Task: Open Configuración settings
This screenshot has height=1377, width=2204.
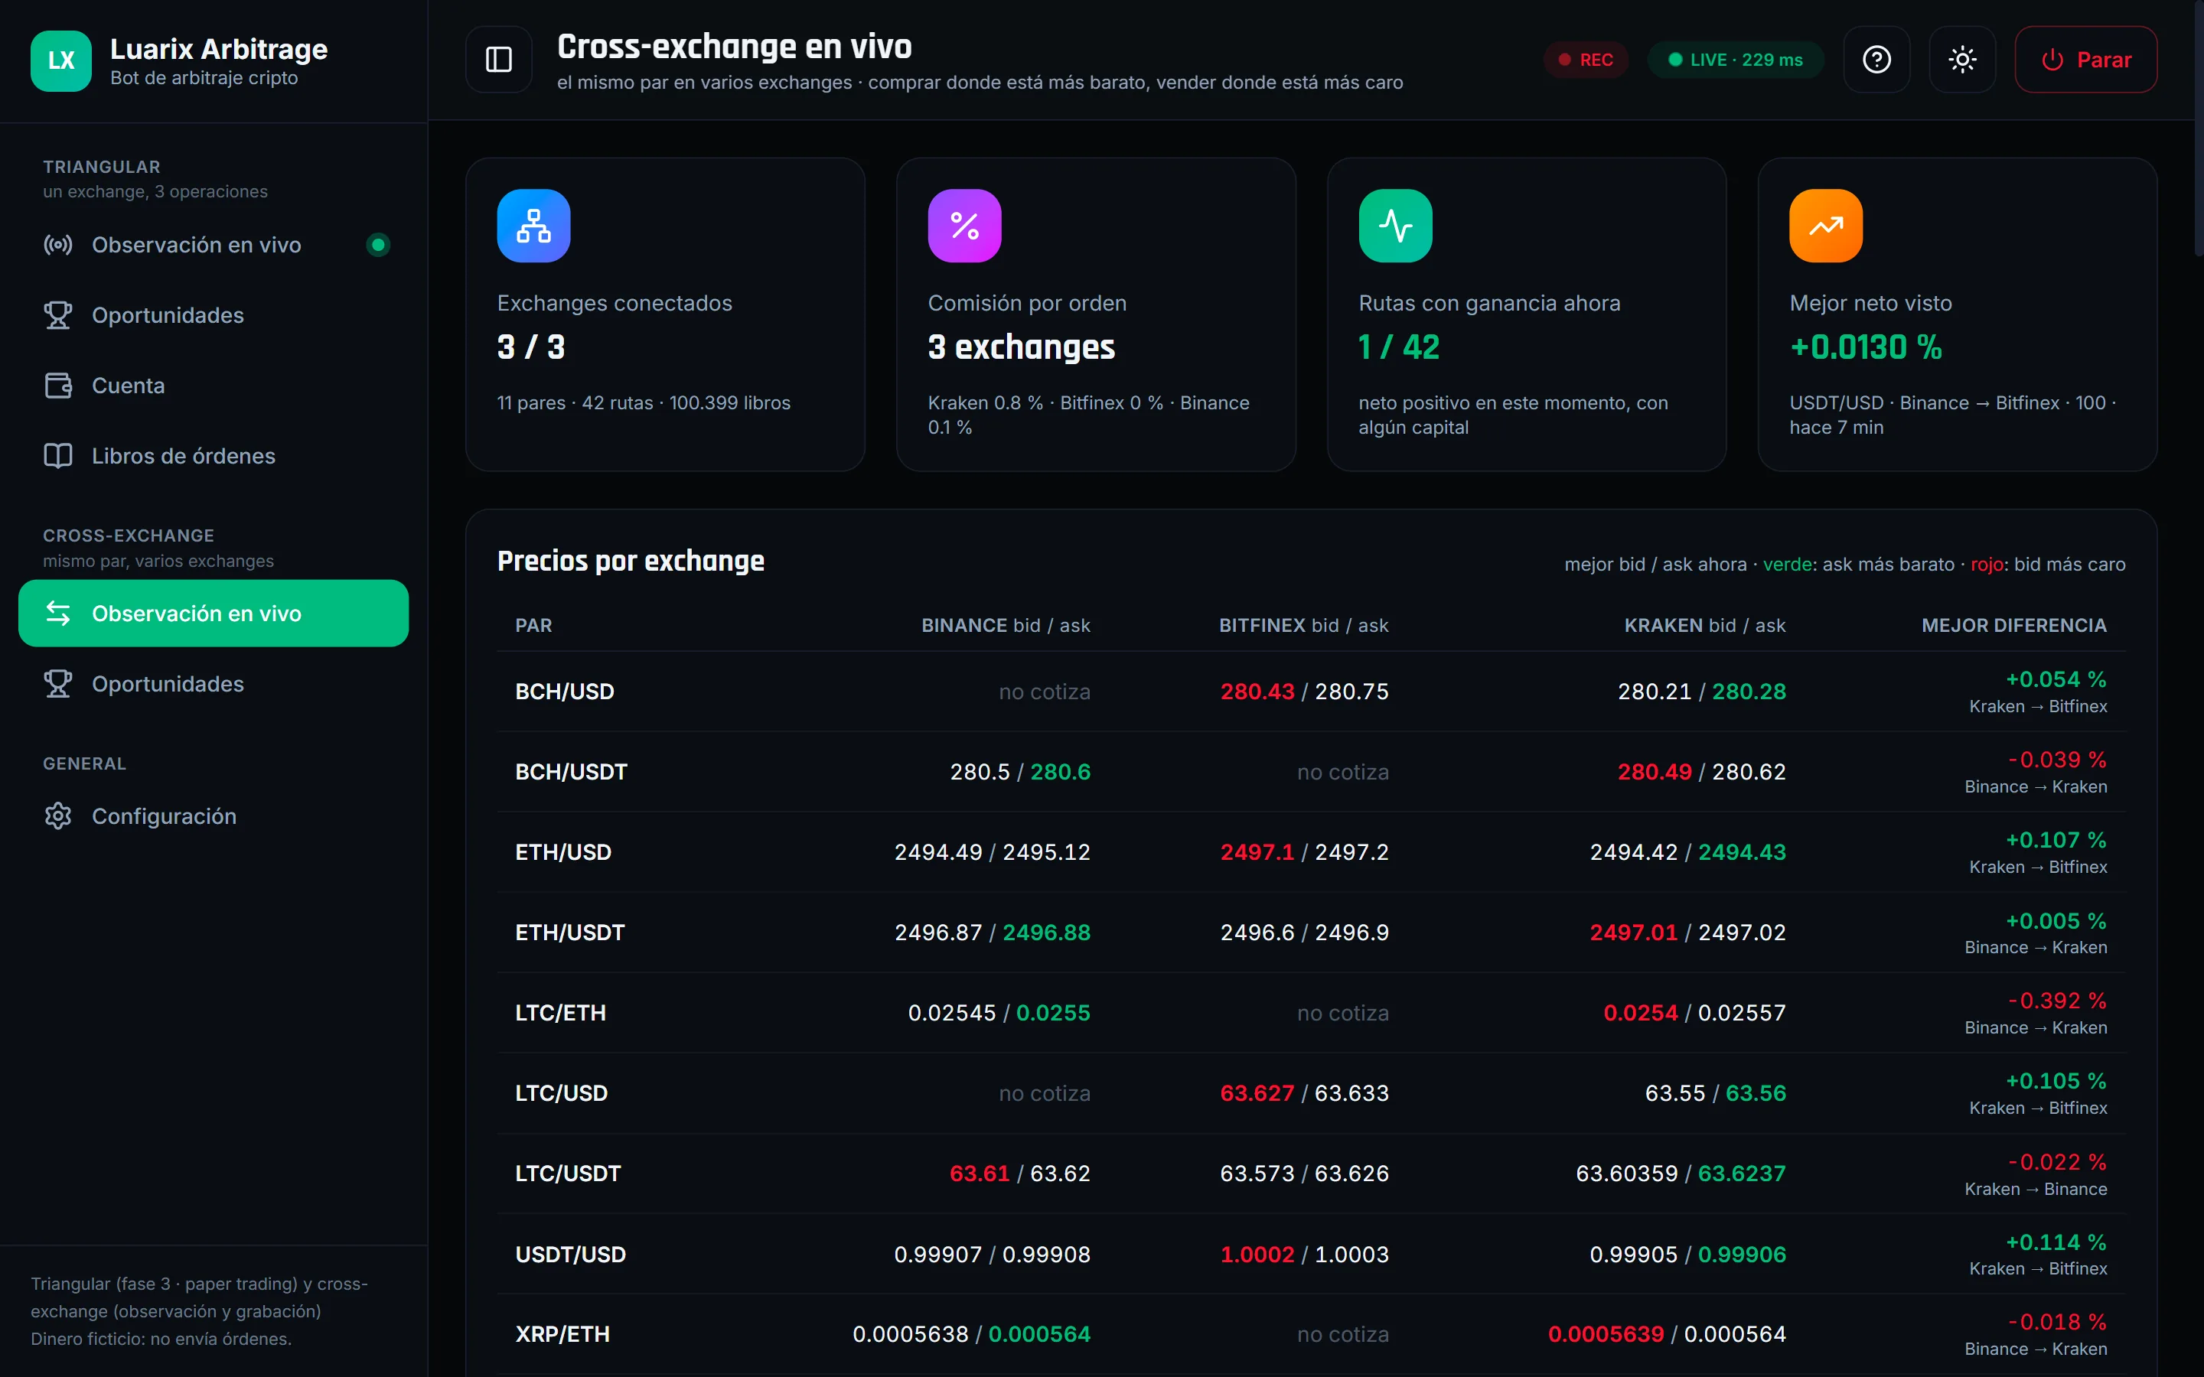Action: tap(213, 816)
